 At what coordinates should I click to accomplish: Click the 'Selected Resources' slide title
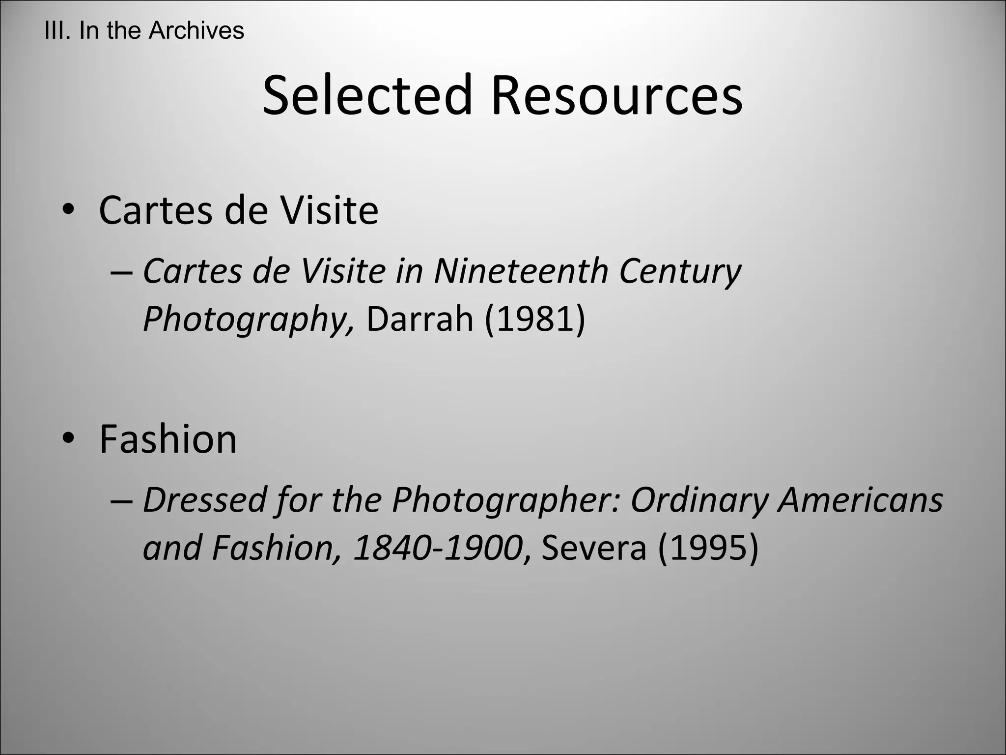click(x=503, y=95)
